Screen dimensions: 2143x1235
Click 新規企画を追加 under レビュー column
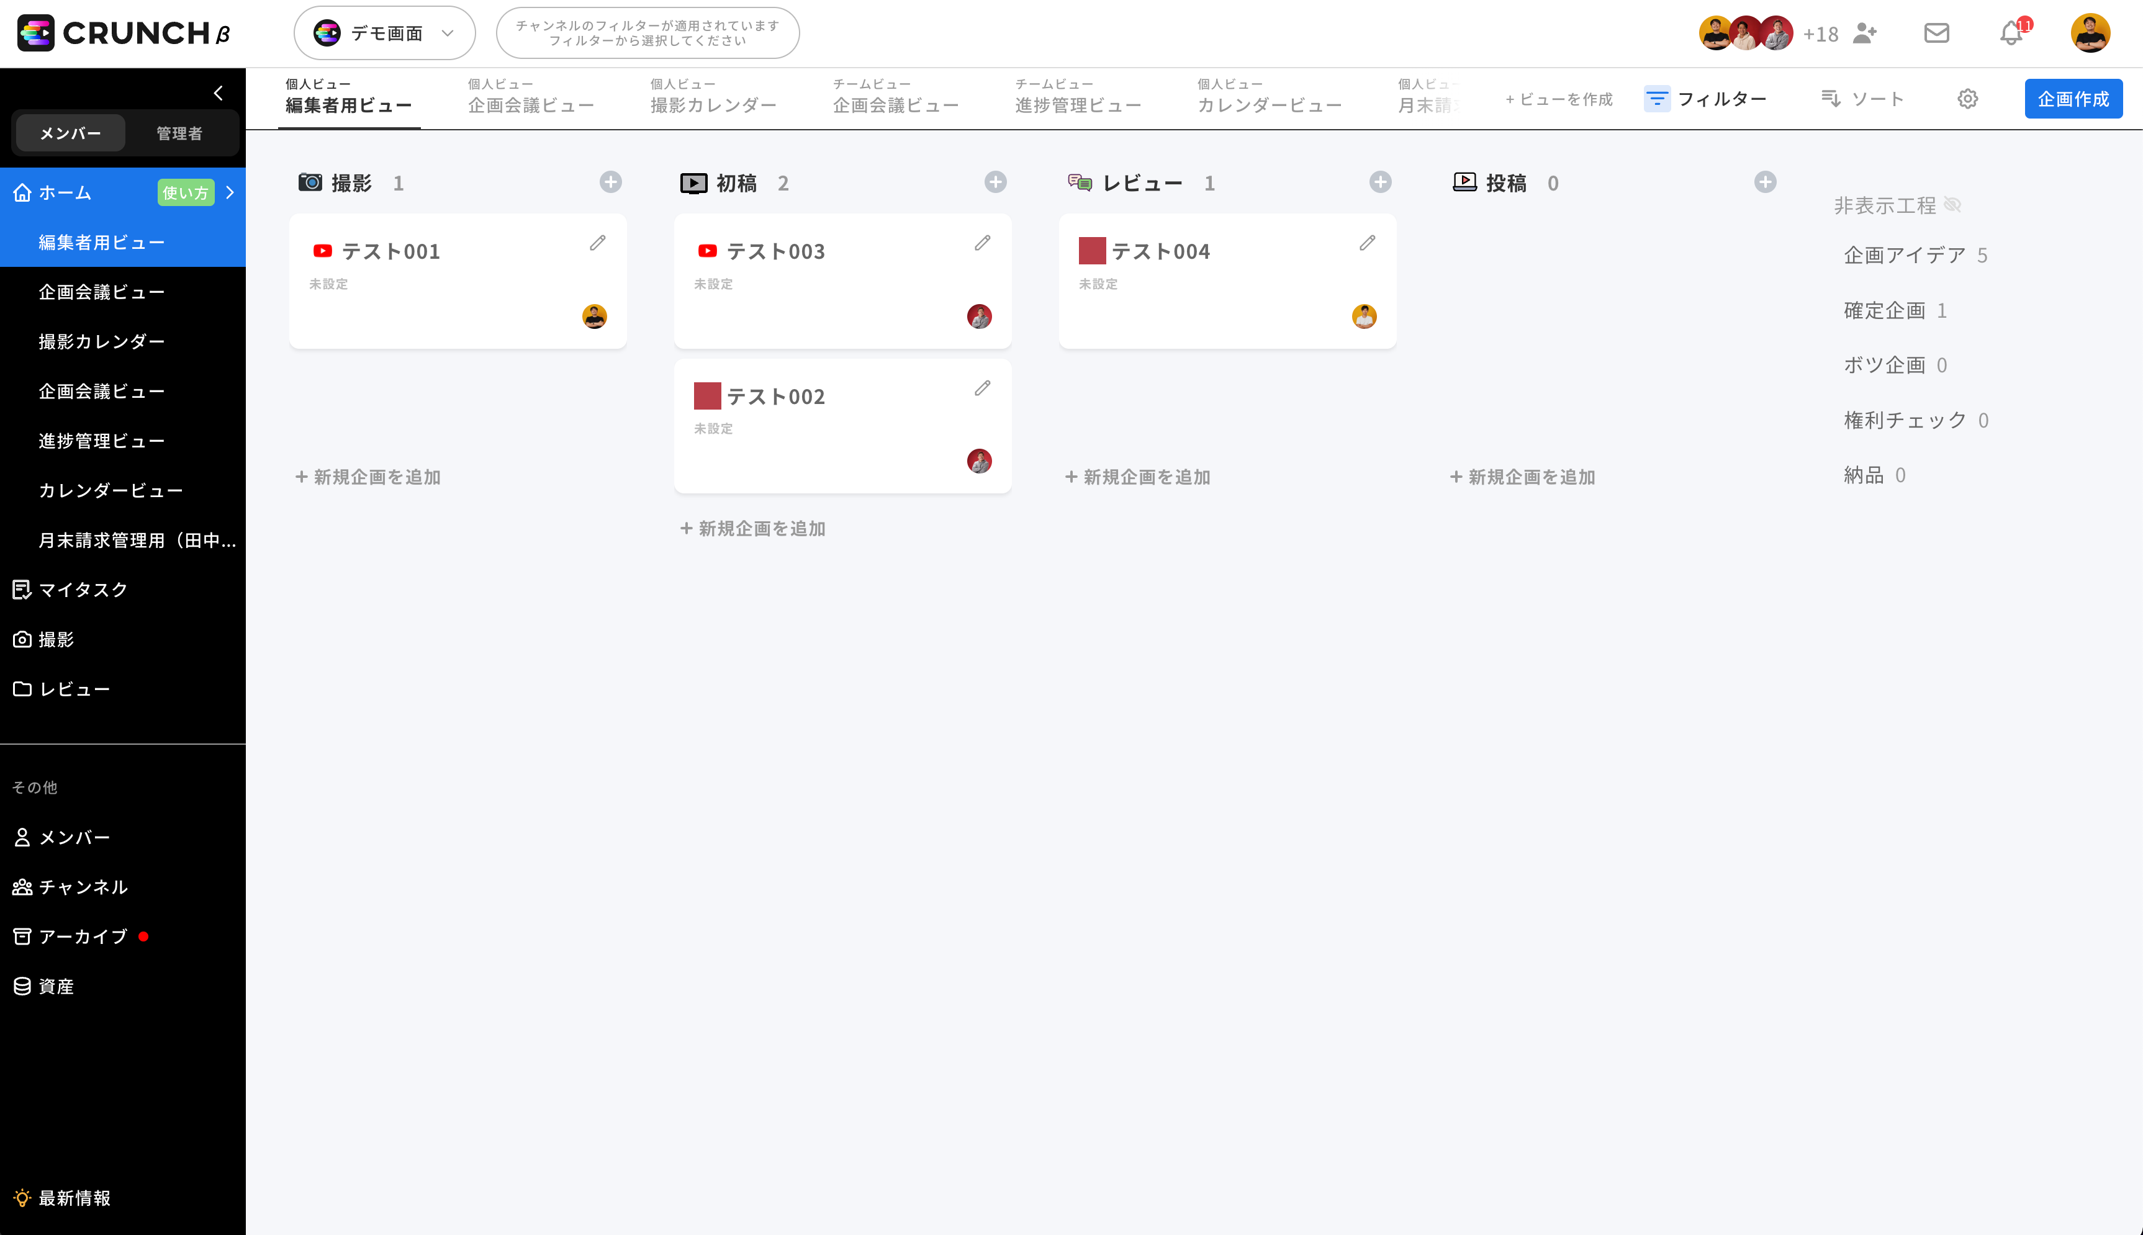tap(1138, 477)
